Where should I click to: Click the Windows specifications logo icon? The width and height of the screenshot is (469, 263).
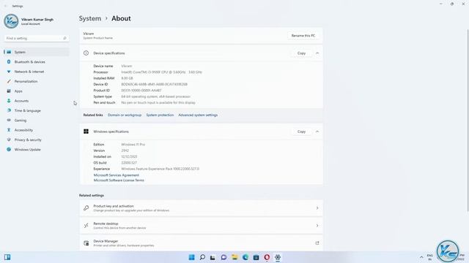click(86, 131)
